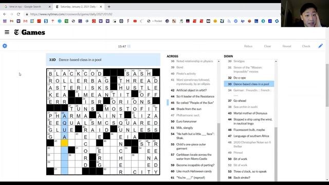Click the address bar URL

tap(71, 14)
